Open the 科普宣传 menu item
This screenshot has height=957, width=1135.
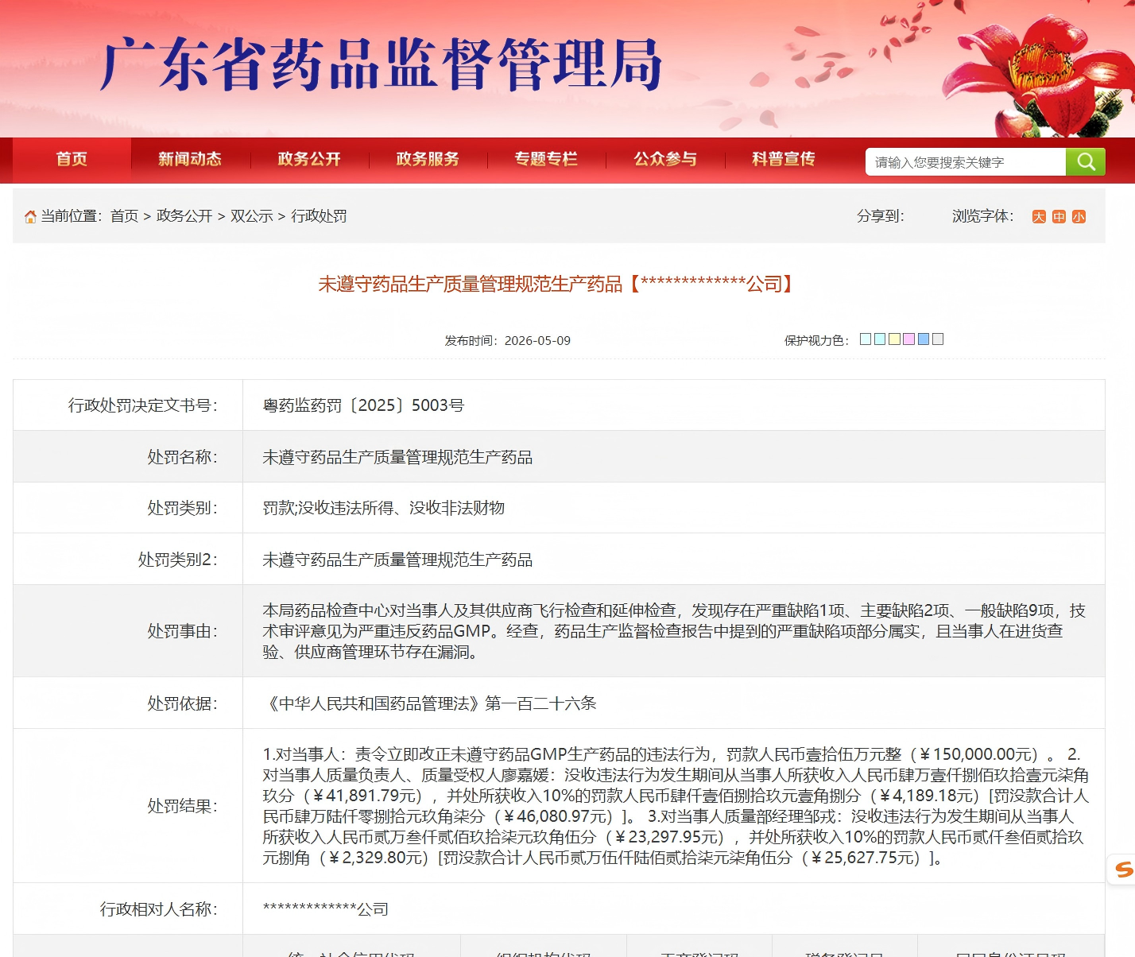[784, 159]
